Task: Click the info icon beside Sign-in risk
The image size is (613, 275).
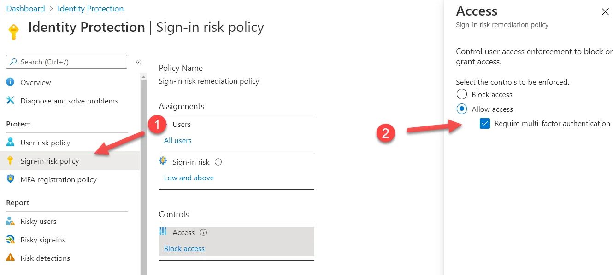Action: (x=218, y=162)
